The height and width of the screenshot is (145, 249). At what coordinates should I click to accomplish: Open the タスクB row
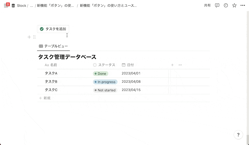click(51, 82)
